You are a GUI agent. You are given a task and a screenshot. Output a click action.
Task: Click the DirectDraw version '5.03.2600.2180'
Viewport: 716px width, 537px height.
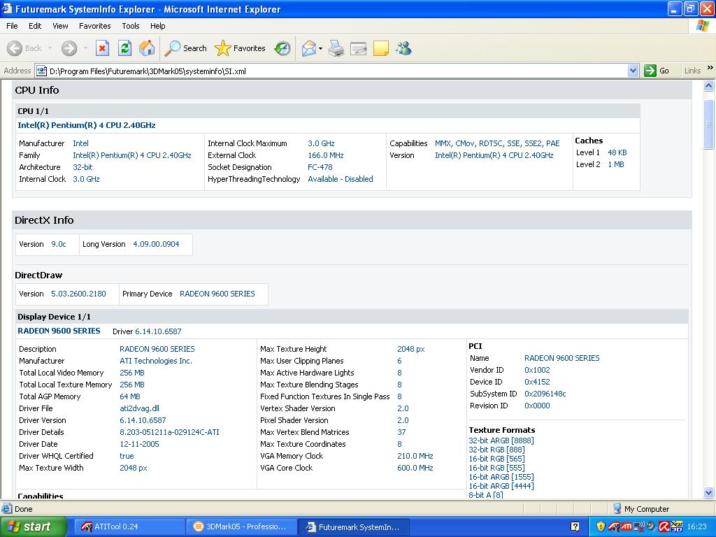pos(78,294)
